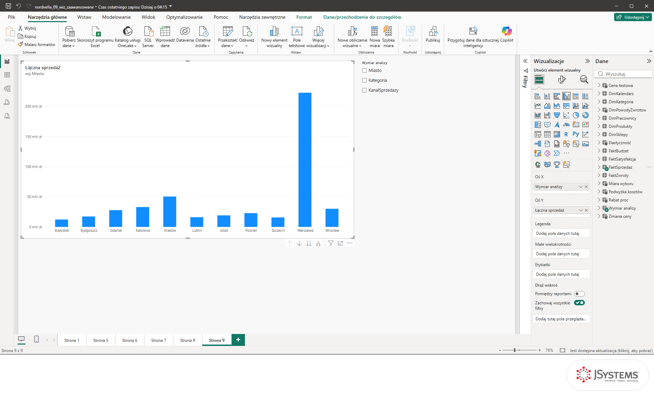Image resolution: width=654 pixels, height=396 pixels.
Task: Open focus mode for the chart
Action: click(340, 243)
